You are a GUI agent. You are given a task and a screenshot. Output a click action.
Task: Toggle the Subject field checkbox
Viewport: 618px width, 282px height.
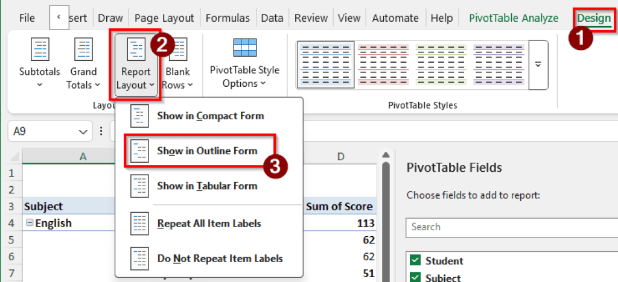[x=415, y=277]
